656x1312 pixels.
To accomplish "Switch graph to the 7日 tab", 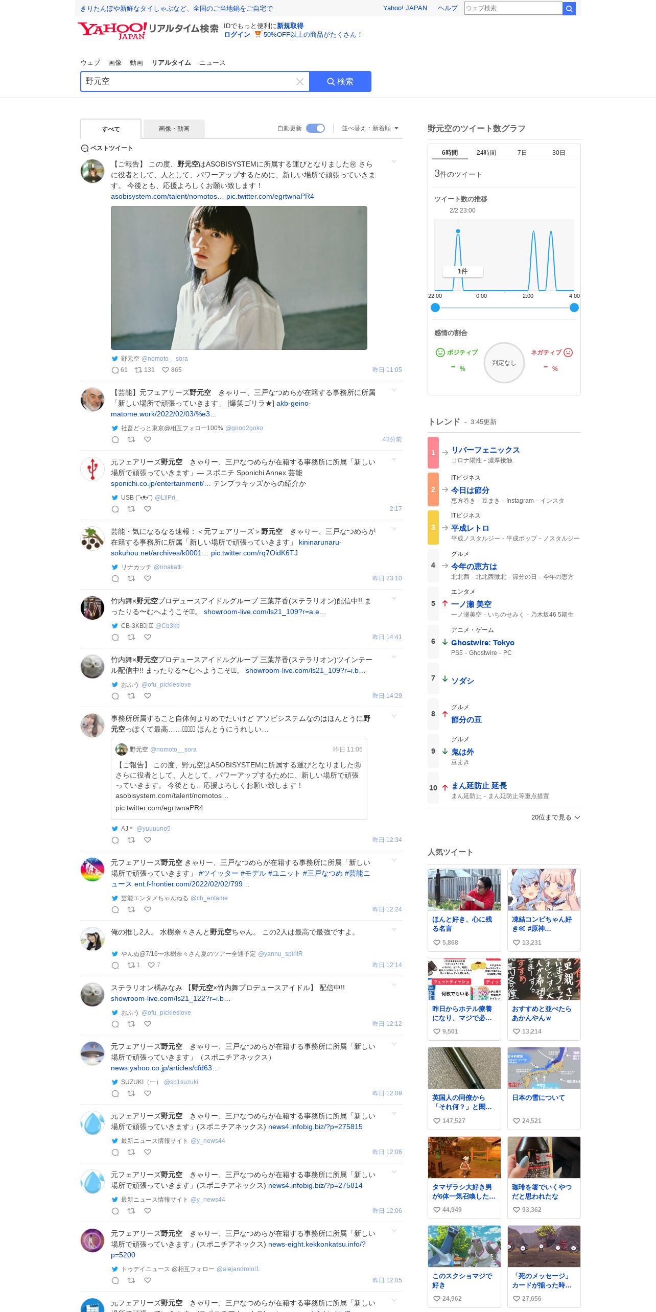I will [x=522, y=153].
